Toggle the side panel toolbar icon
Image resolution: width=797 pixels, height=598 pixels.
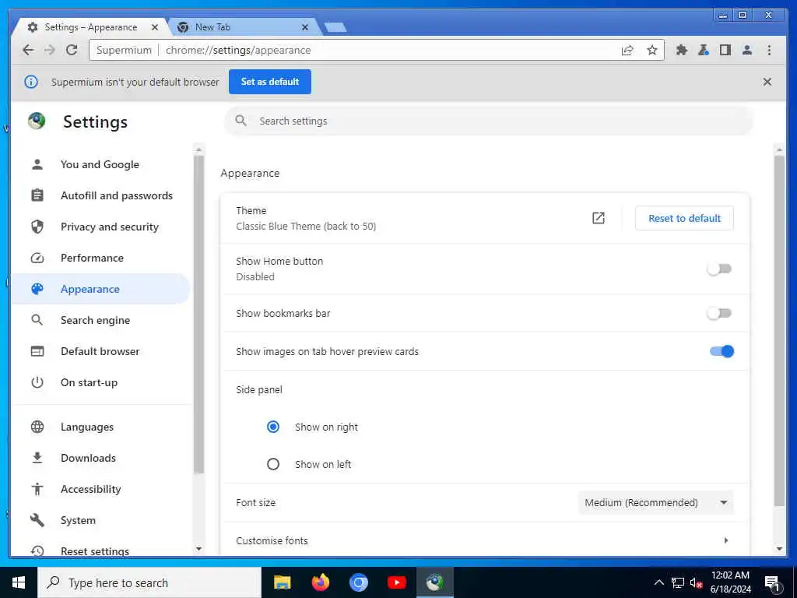coord(725,50)
